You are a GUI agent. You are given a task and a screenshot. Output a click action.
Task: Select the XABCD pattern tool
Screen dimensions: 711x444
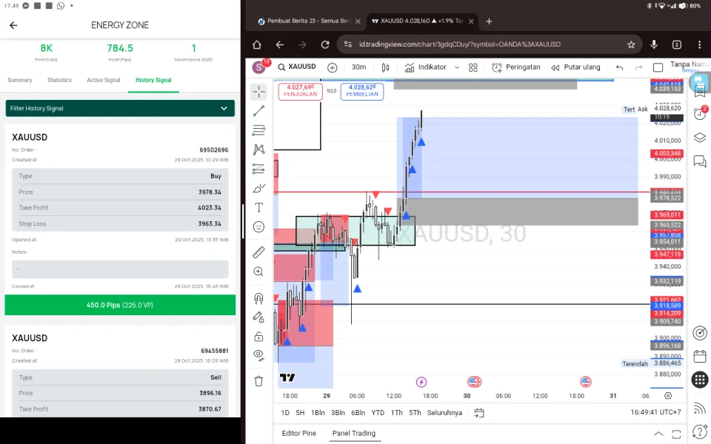259,149
